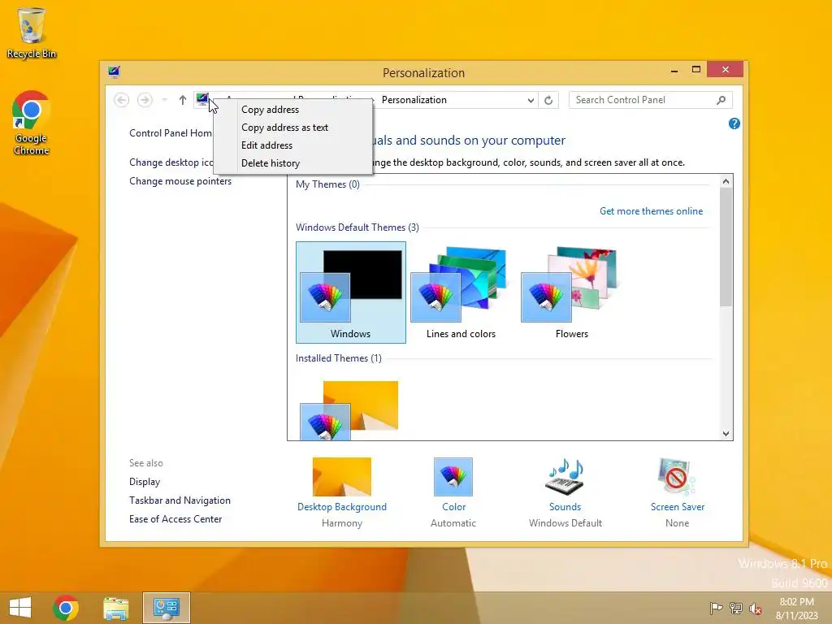Click the Screen Saver text link
Screen dimensions: 832x624
(678, 507)
